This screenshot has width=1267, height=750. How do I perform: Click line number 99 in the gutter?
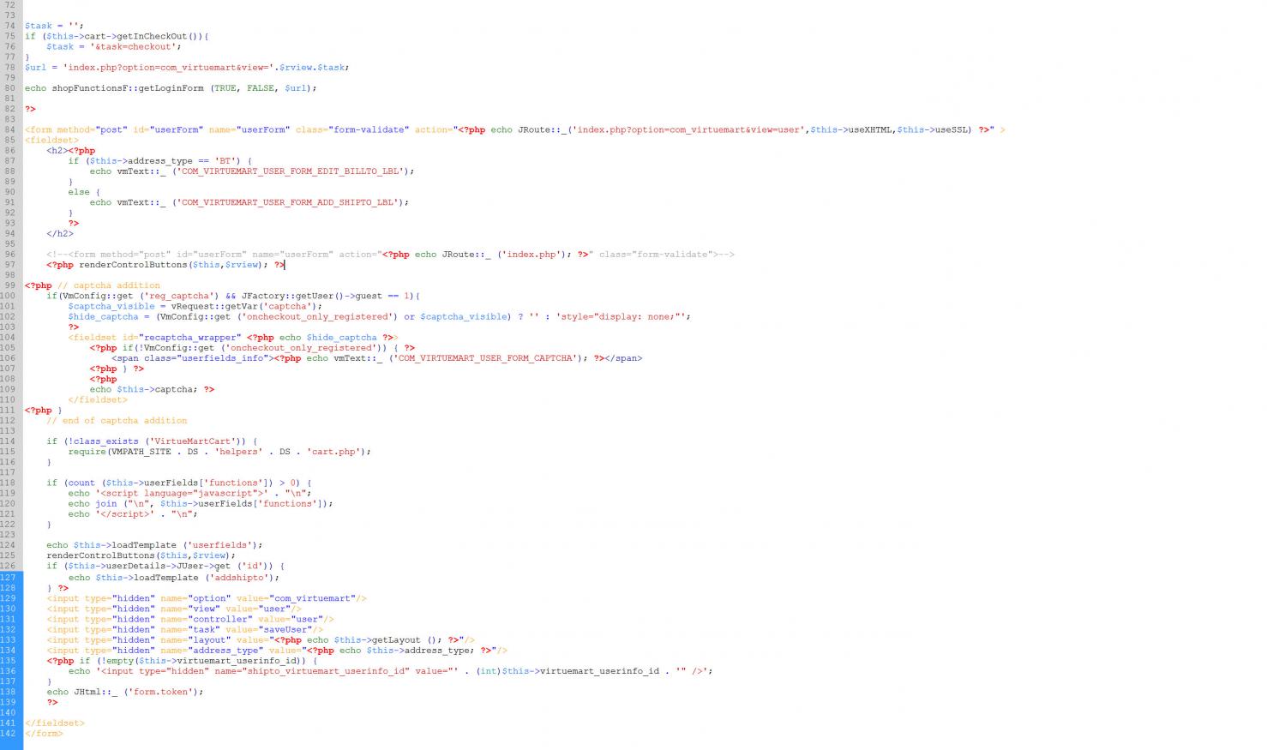coord(9,285)
